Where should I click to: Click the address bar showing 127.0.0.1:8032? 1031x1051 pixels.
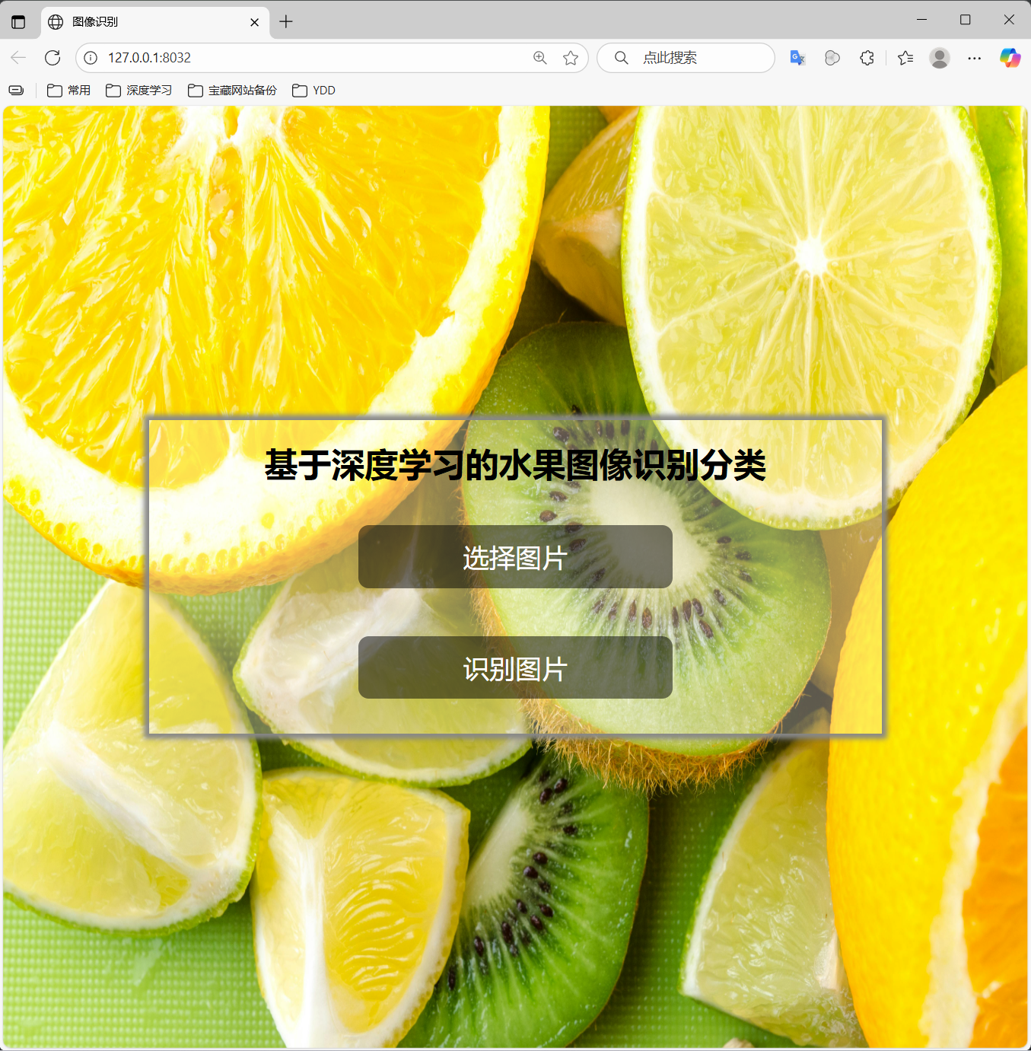[332, 58]
